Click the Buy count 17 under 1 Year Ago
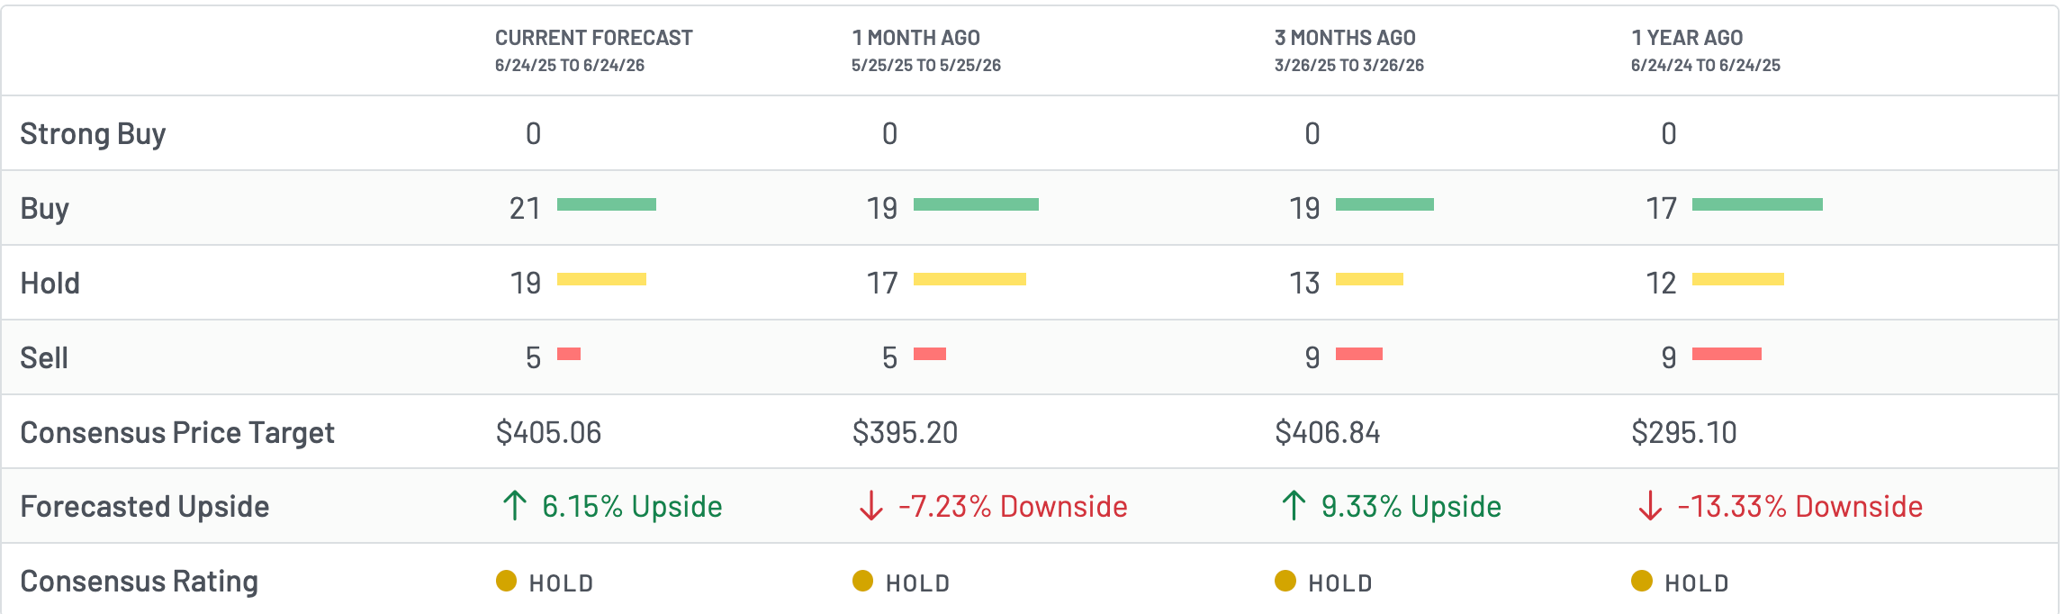The image size is (2065, 614). coord(1661,208)
